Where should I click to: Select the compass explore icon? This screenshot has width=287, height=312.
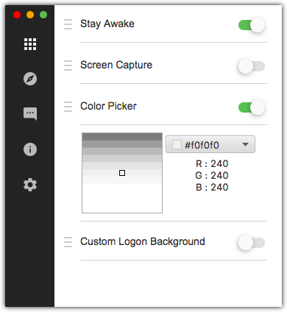(30, 79)
